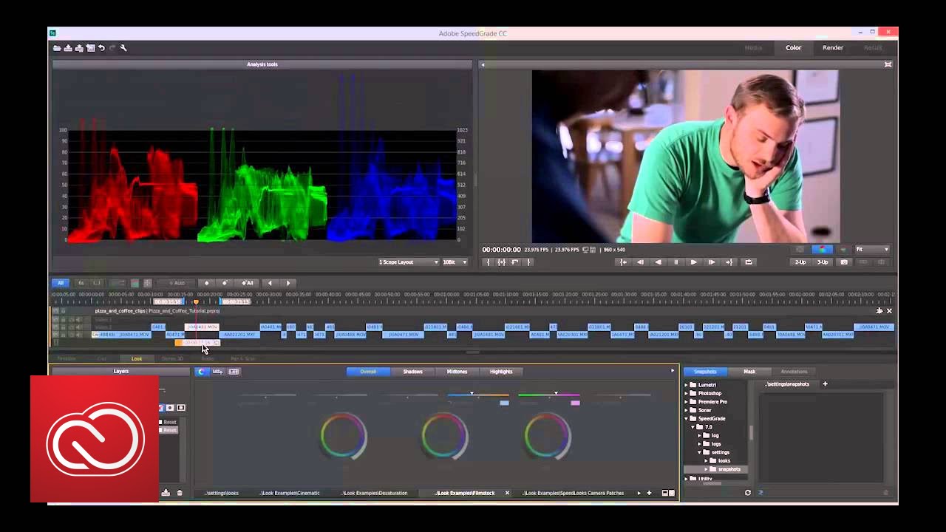Click the All keyframes diamond button
The width and height of the screenshot is (946, 532).
pos(248,283)
